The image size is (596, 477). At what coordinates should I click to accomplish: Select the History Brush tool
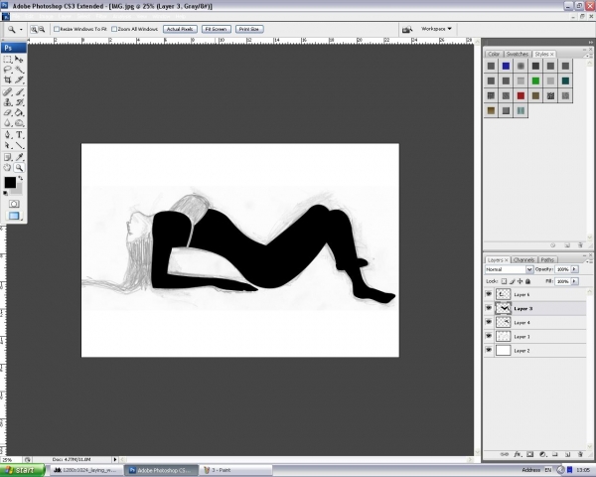(x=19, y=102)
